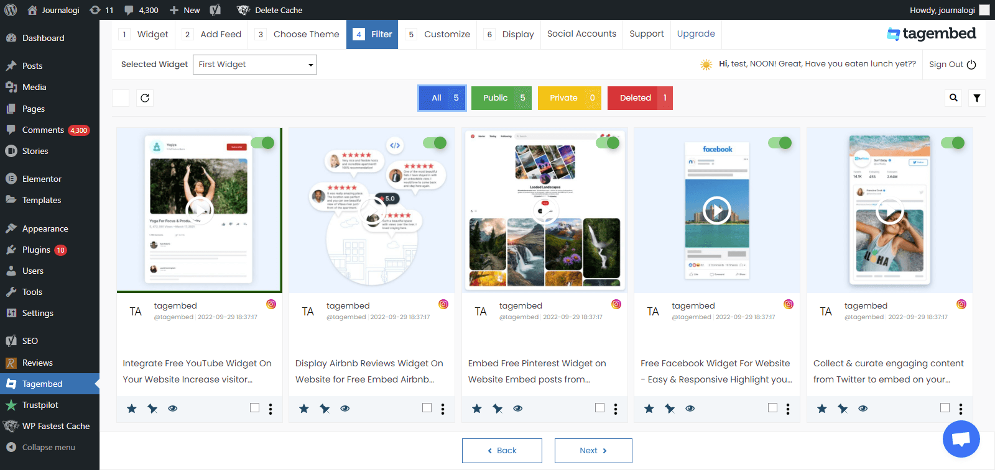
Task: Open three-dot menu on YouTube Widget card
Action: point(271,409)
